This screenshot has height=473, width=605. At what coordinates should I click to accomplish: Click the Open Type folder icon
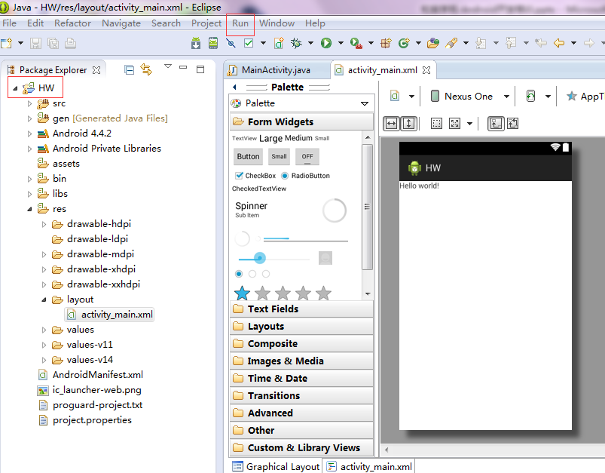tap(433, 43)
